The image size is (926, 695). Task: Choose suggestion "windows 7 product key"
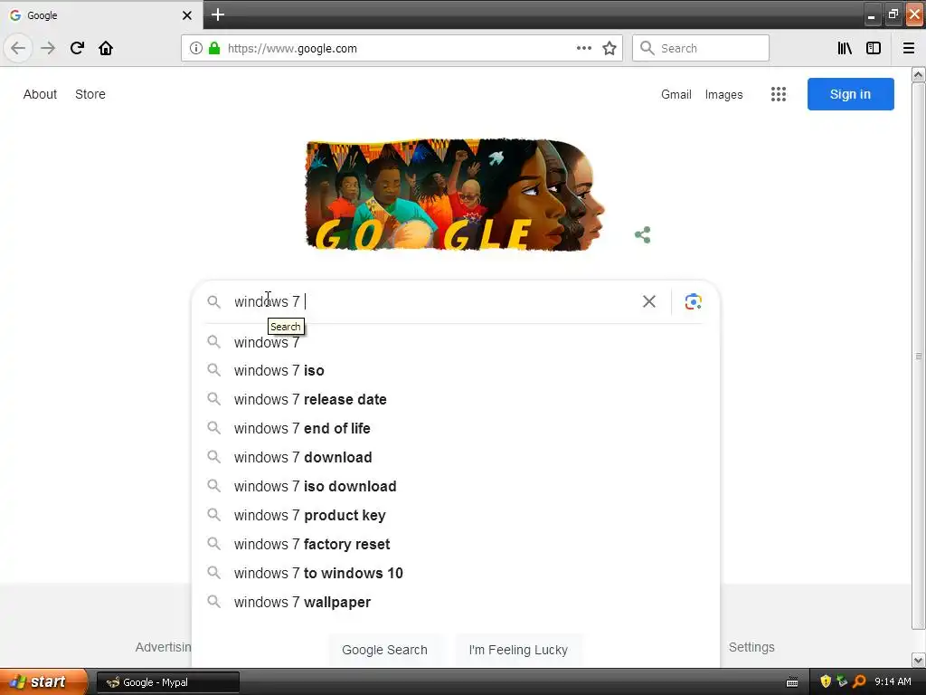click(456, 515)
